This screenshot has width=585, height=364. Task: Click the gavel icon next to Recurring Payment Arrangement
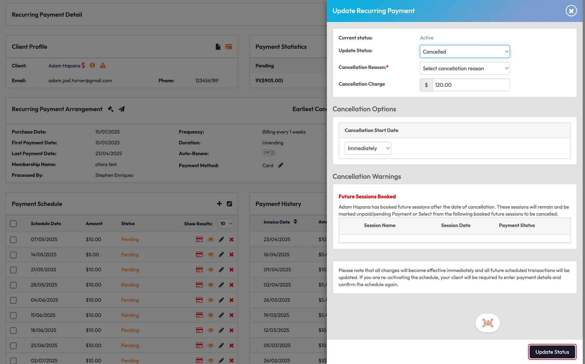click(x=111, y=109)
